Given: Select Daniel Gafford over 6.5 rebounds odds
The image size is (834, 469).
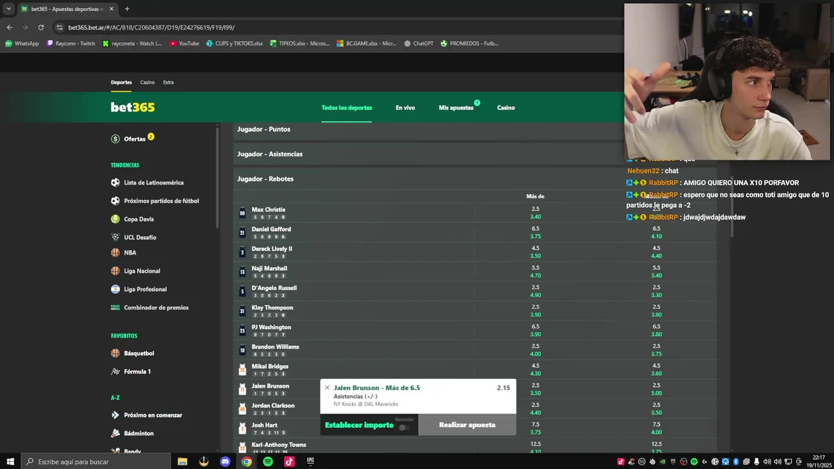Looking at the screenshot, I should click(x=536, y=233).
